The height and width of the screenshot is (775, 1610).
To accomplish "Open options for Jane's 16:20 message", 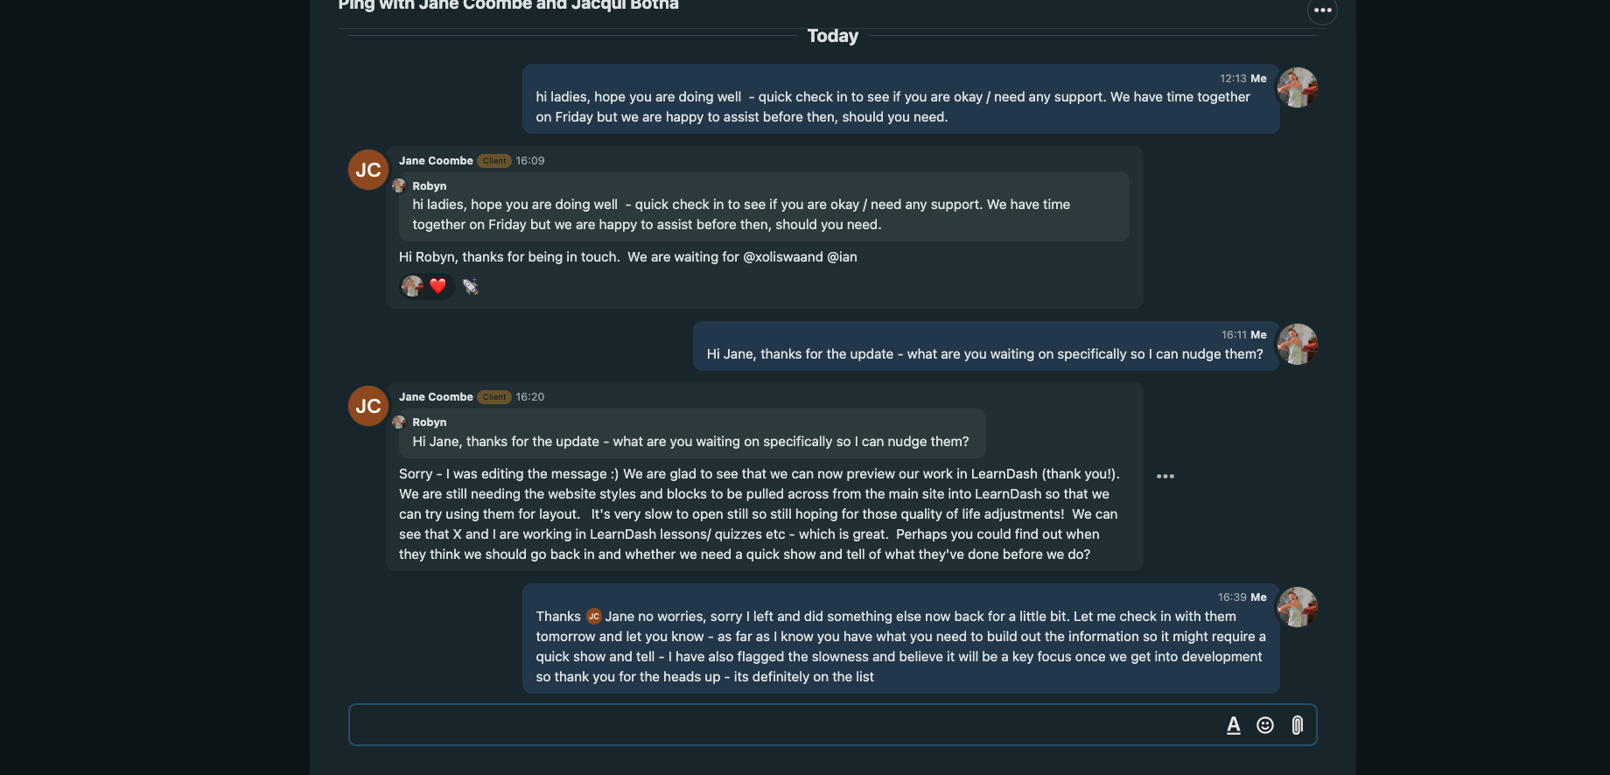I will click(x=1165, y=477).
